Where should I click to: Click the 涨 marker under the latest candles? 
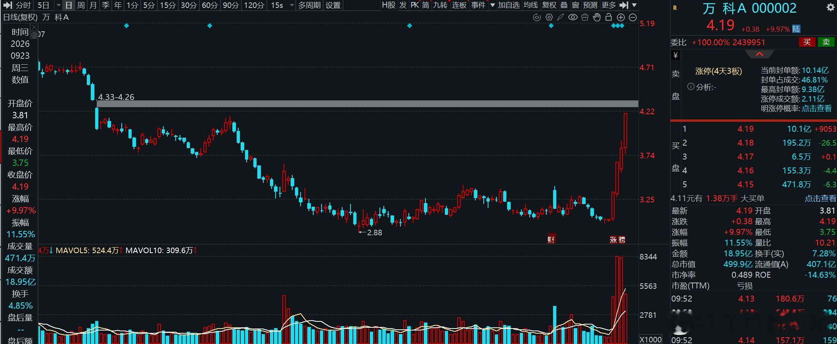point(613,240)
